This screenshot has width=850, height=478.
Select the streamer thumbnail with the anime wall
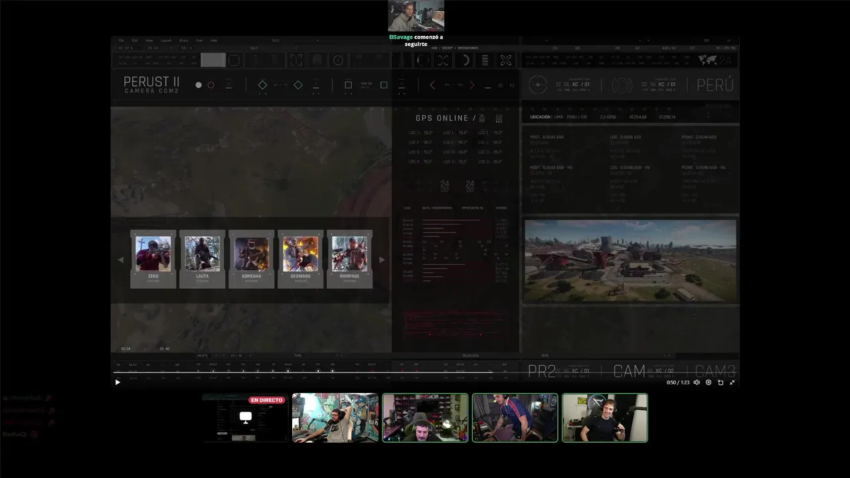click(x=335, y=418)
